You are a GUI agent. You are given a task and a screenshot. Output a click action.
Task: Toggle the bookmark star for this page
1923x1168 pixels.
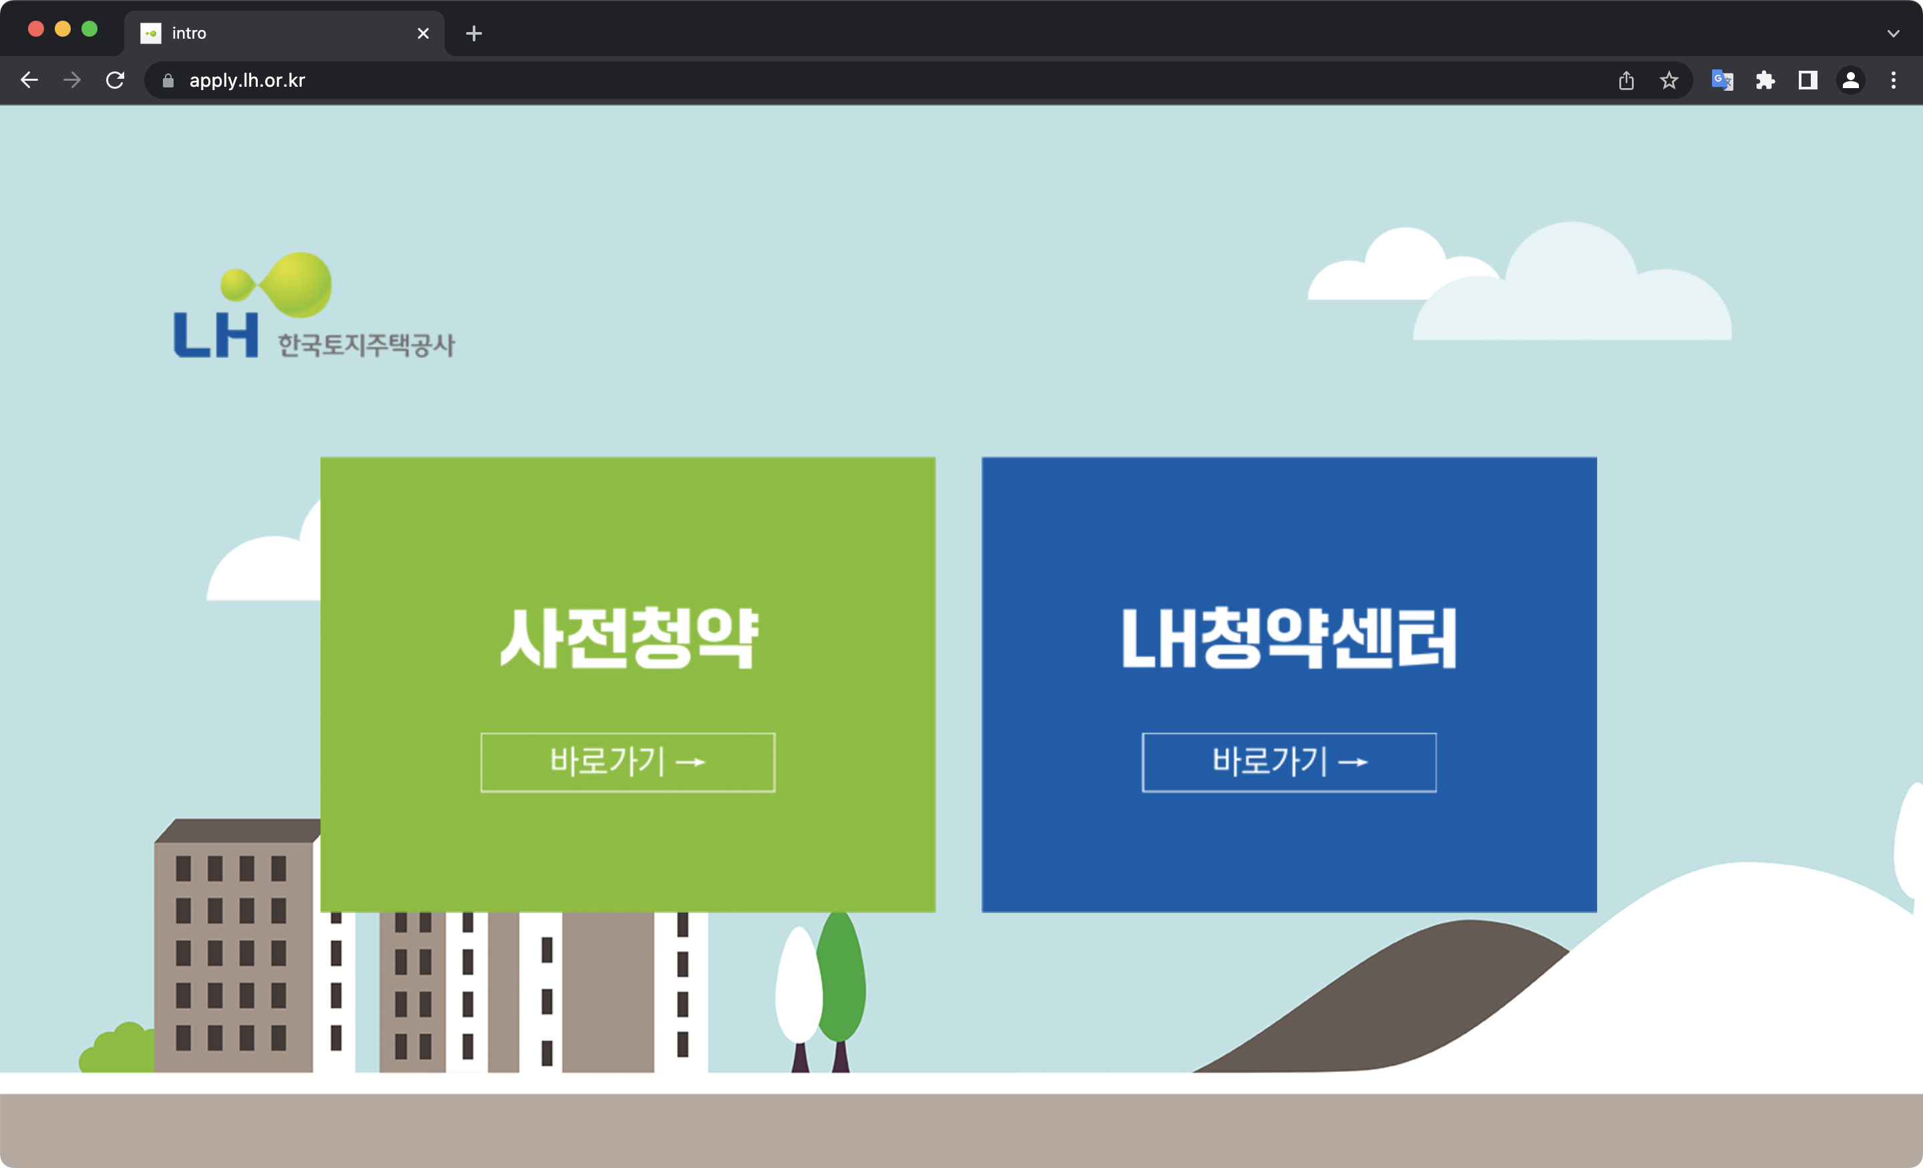click(x=1669, y=80)
